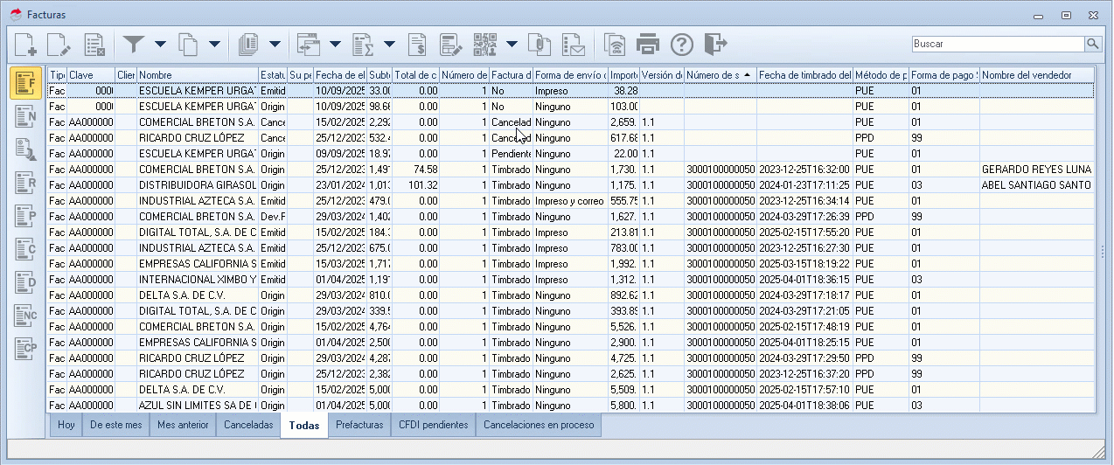Switch to the Canceladas tab
This screenshot has height=465, width=1114.
pyautogui.click(x=248, y=426)
